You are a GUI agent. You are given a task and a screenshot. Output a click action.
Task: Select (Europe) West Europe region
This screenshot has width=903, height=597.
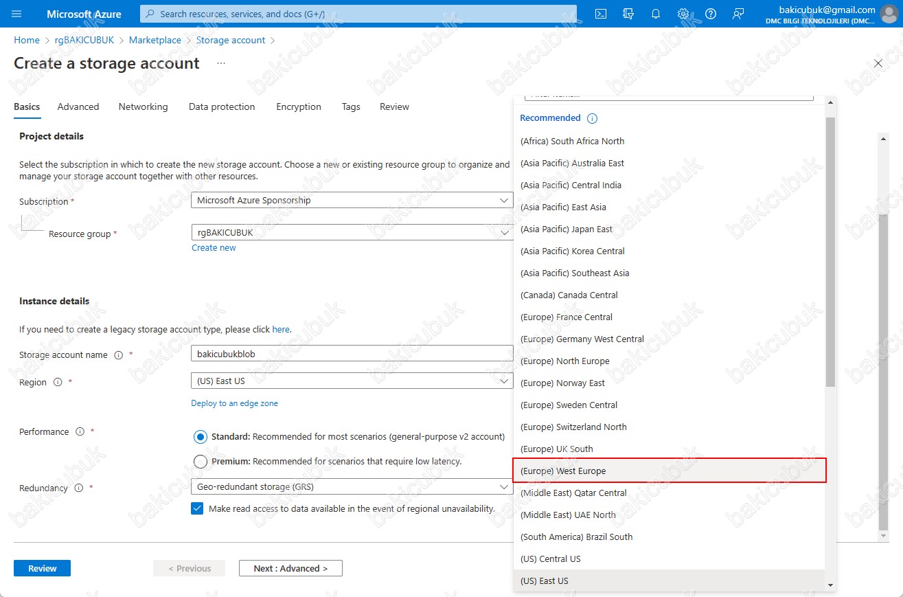(x=670, y=471)
